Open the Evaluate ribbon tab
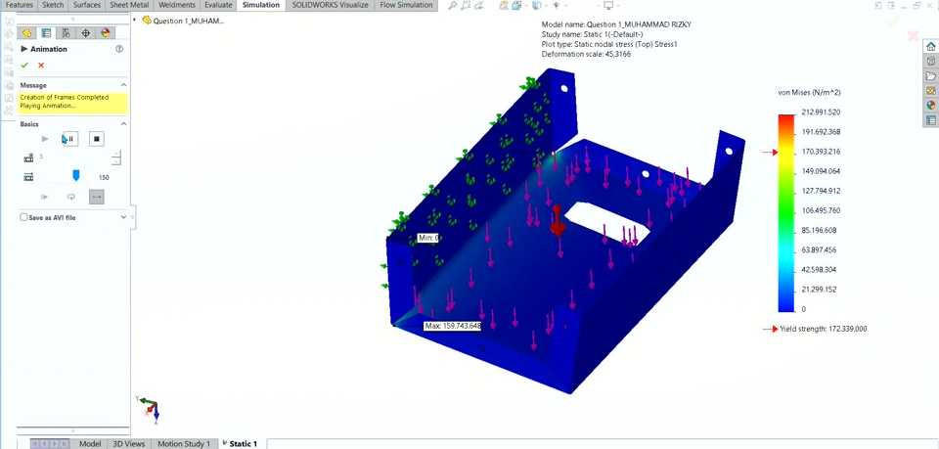This screenshot has width=939, height=449. [x=218, y=5]
